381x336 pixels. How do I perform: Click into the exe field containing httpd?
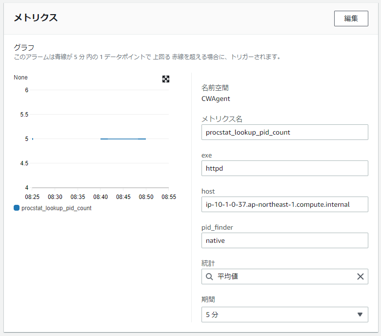(284, 168)
